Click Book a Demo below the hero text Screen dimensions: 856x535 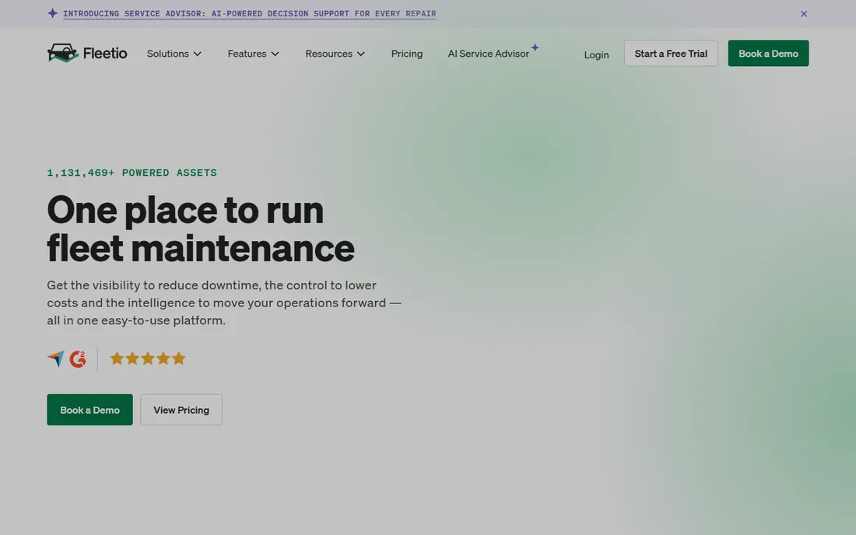click(89, 410)
